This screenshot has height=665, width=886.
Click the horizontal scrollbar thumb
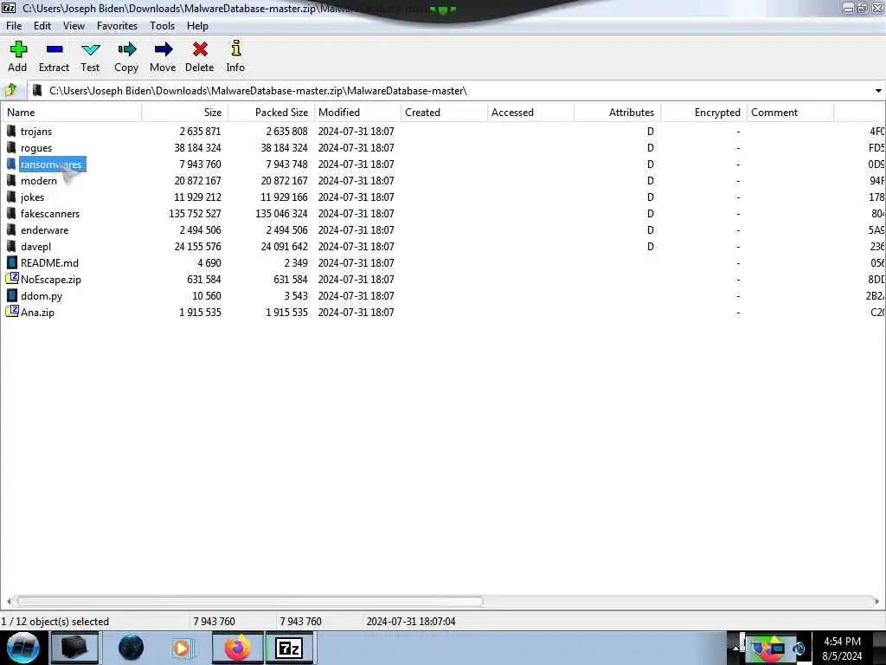[248, 601]
